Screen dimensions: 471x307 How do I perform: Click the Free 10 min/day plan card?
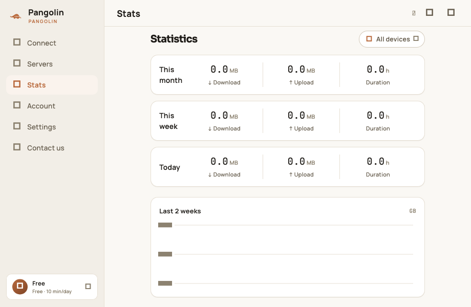(52, 287)
